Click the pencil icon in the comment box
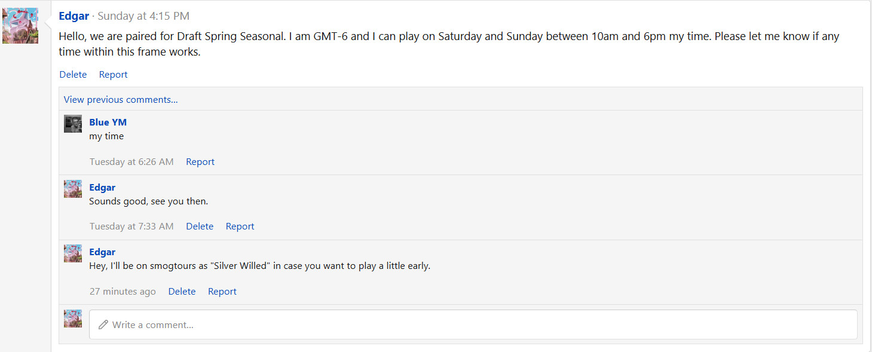 tap(103, 325)
